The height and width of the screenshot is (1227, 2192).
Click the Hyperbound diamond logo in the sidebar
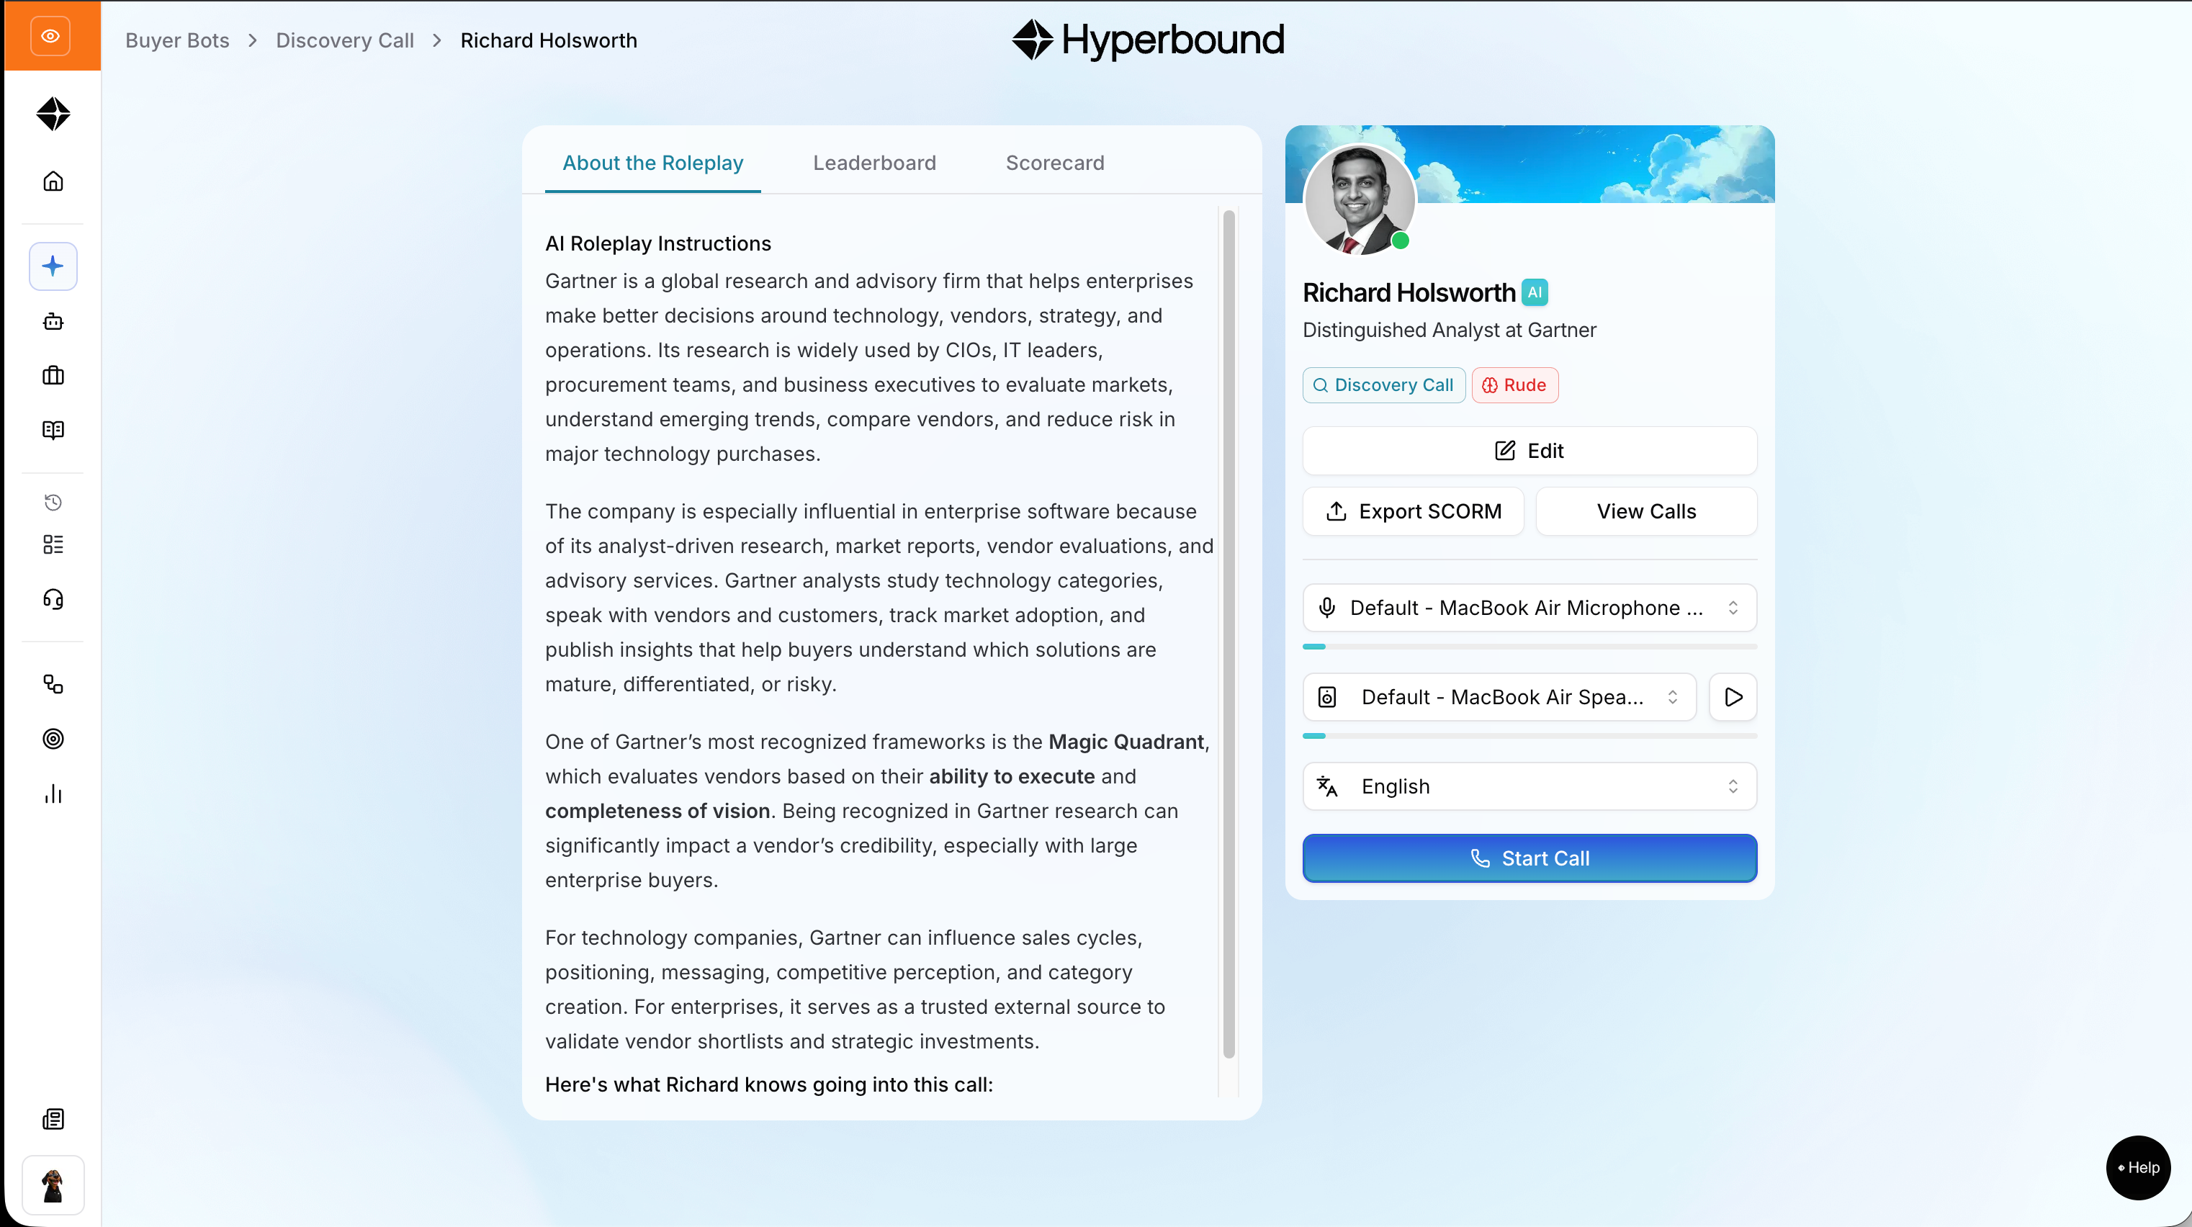pyautogui.click(x=53, y=114)
